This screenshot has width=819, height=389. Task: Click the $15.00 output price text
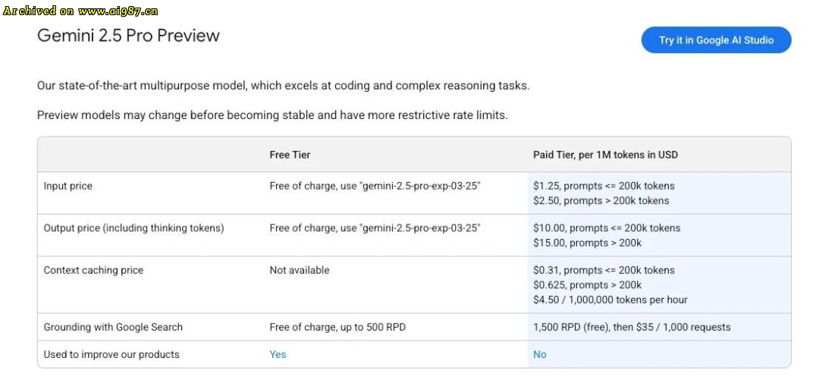588,243
